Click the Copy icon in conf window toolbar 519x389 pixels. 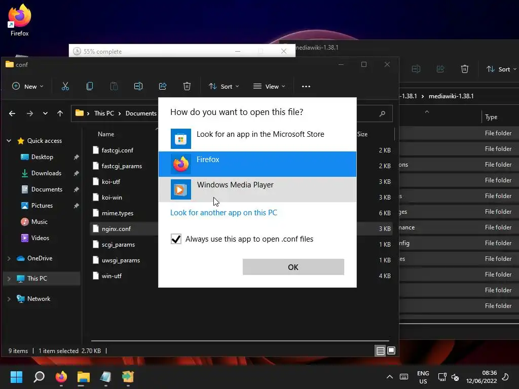pos(89,86)
